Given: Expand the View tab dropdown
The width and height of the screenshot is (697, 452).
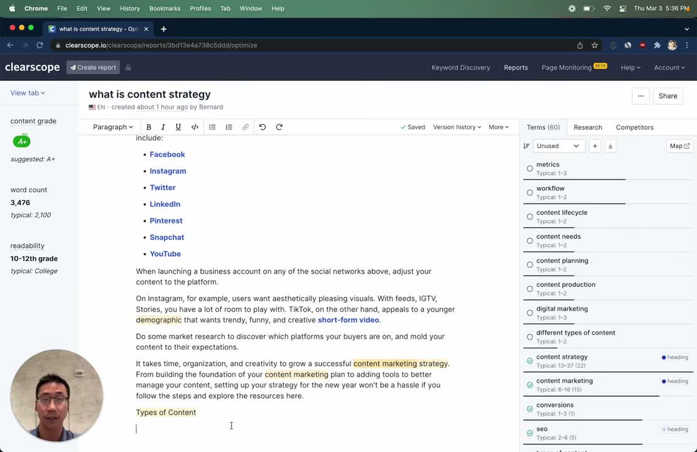Looking at the screenshot, I should (x=28, y=93).
